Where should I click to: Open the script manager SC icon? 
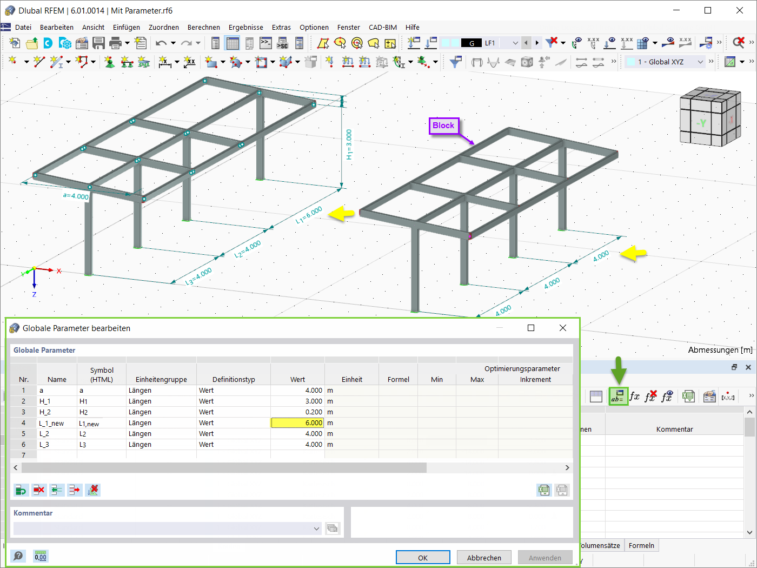pyautogui.click(x=282, y=43)
